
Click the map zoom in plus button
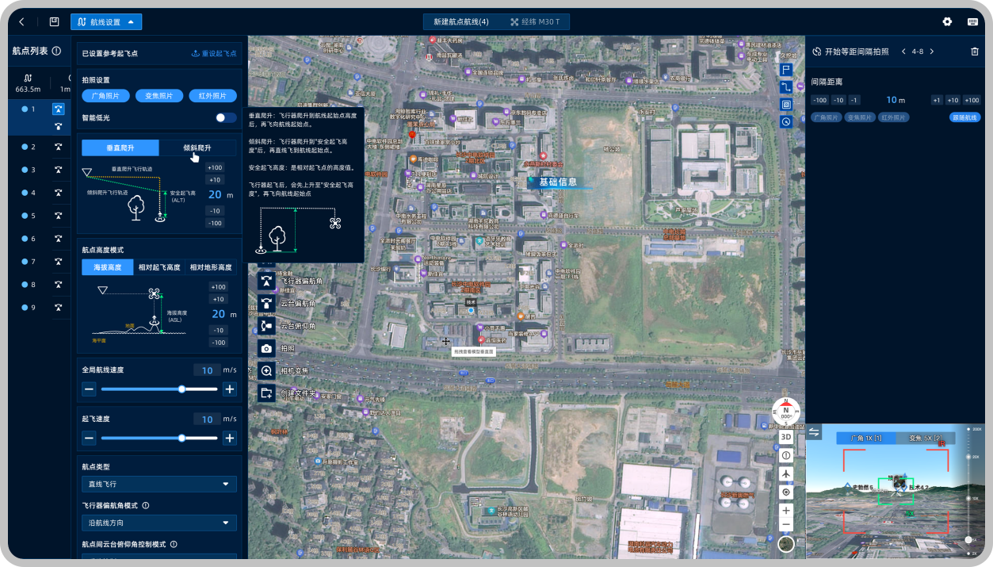[786, 510]
